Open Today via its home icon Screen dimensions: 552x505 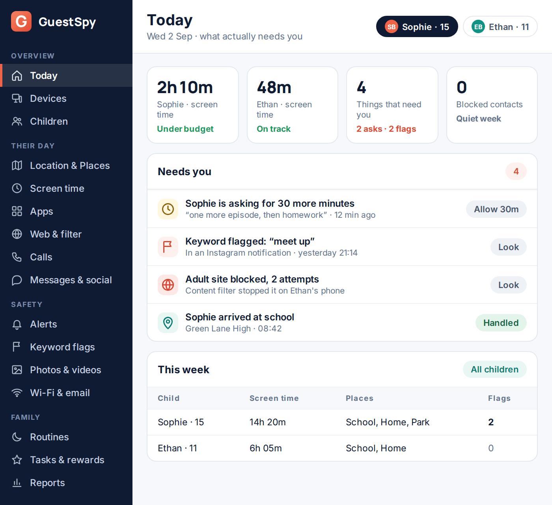(17, 75)
